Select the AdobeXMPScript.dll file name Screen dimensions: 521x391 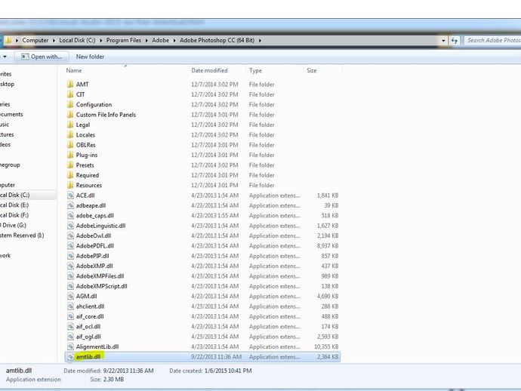tap(101, 286)
